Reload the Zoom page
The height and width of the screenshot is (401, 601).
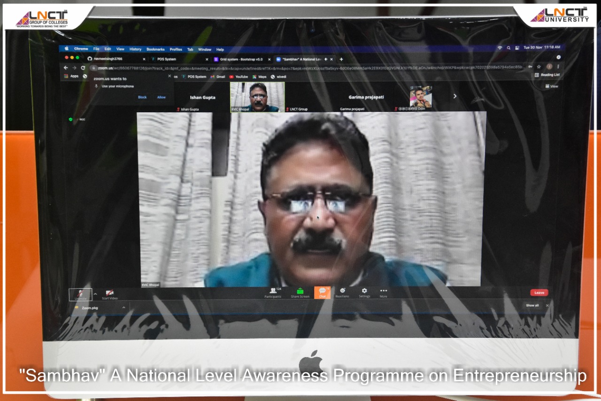coord(83,68)
